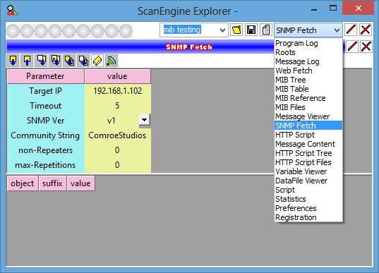The height and width of the screenshot is (273, 379).
Task: Collapse the SNMP Fetch view selector dropdown
Action: pyautogui.click(x=337, y=30)
